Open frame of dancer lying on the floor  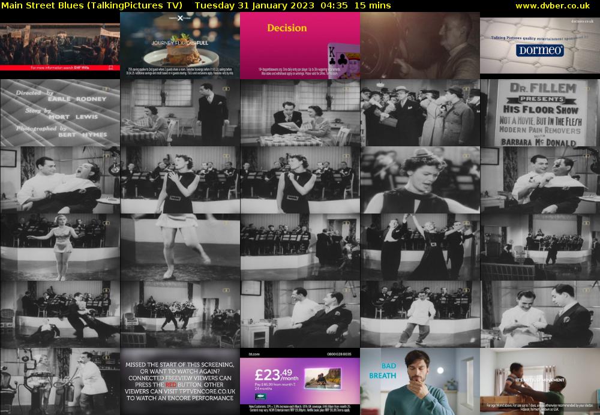tap(60, 314)
